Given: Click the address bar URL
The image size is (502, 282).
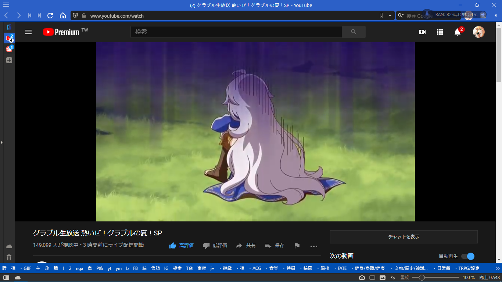Looking at the screenshot, I should 117,16.
